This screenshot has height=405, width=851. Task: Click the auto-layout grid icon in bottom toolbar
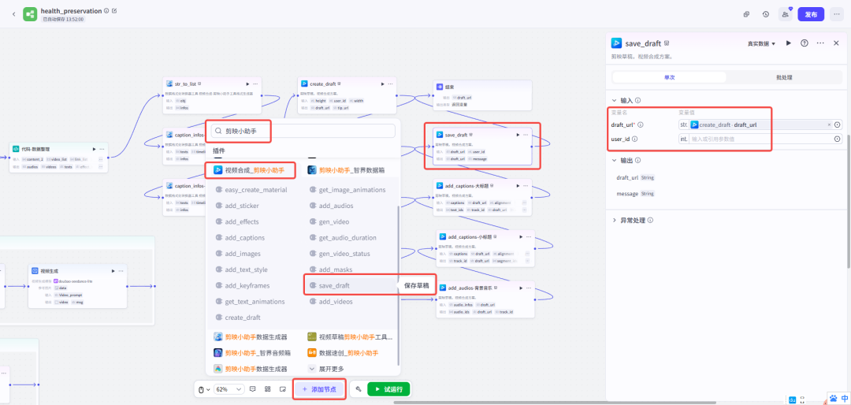[x=268, y=389]
